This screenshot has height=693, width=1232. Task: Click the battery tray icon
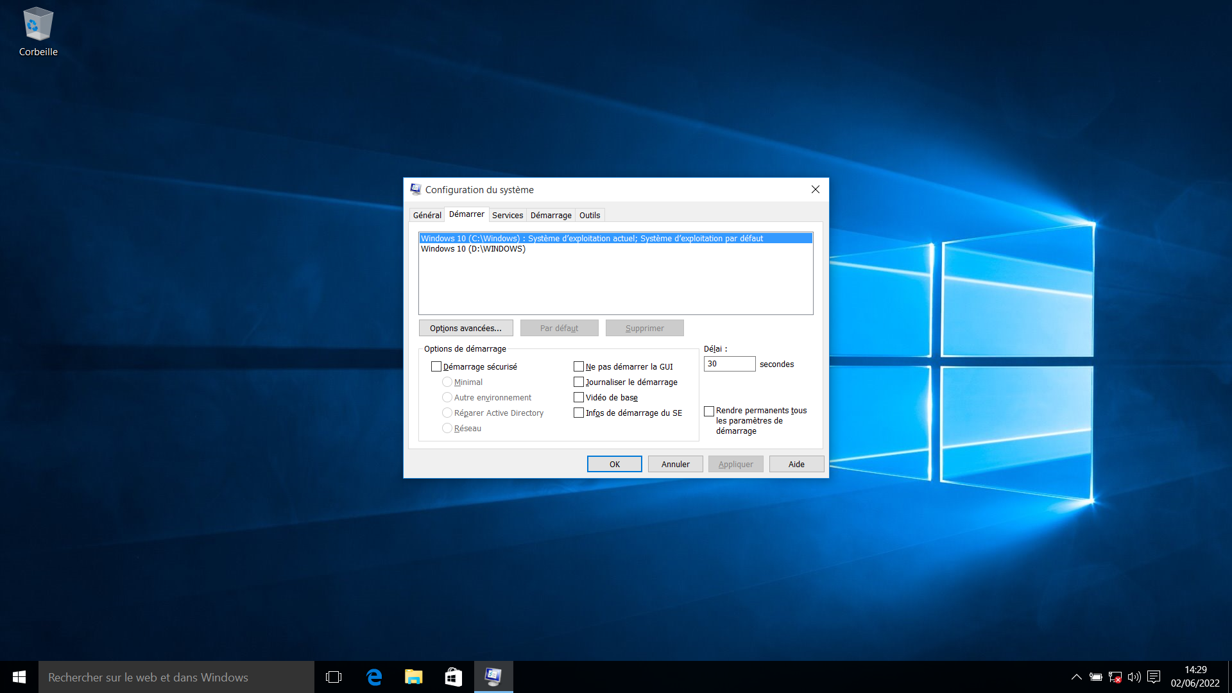click(x=1096, y=677)
